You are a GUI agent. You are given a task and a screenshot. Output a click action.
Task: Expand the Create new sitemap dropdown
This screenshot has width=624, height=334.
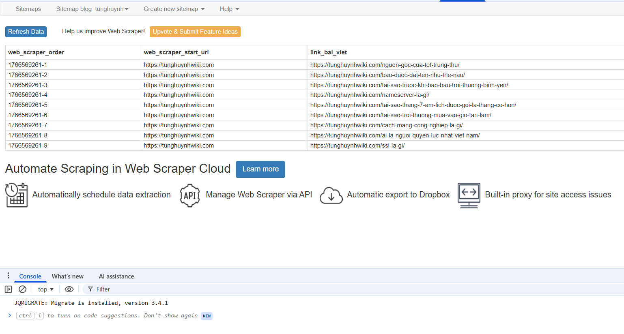coord(174,9)
